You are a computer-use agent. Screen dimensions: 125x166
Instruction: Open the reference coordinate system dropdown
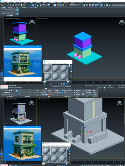pyautogui.click(x=45, y=5)
